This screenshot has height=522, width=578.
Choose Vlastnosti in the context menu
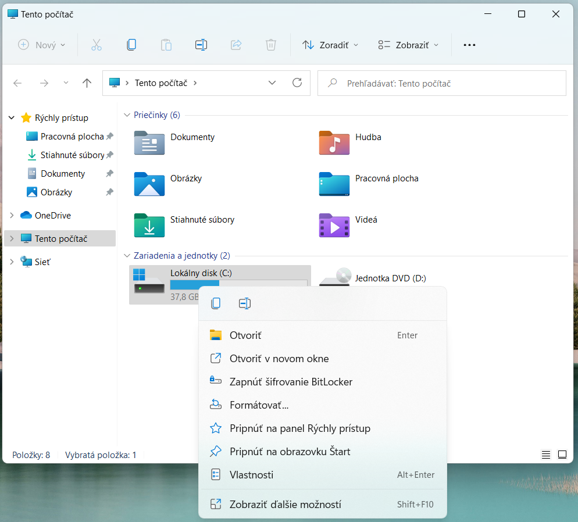click(x=251, y=475)
